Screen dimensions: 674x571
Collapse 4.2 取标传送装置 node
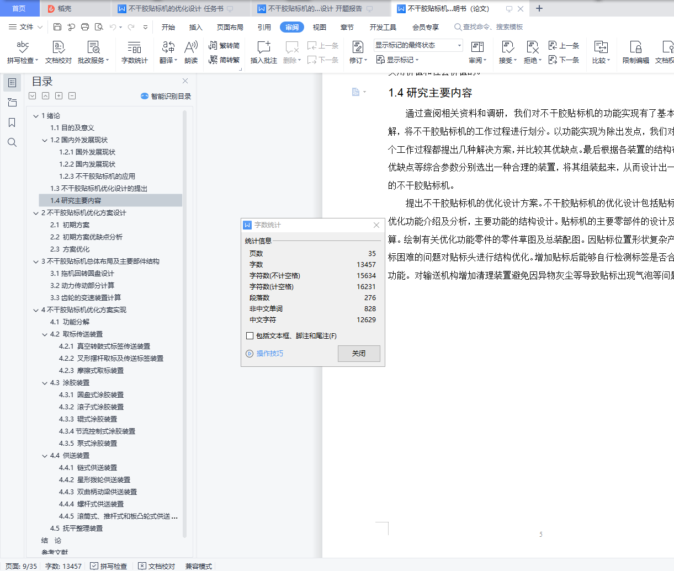(45, 334)
